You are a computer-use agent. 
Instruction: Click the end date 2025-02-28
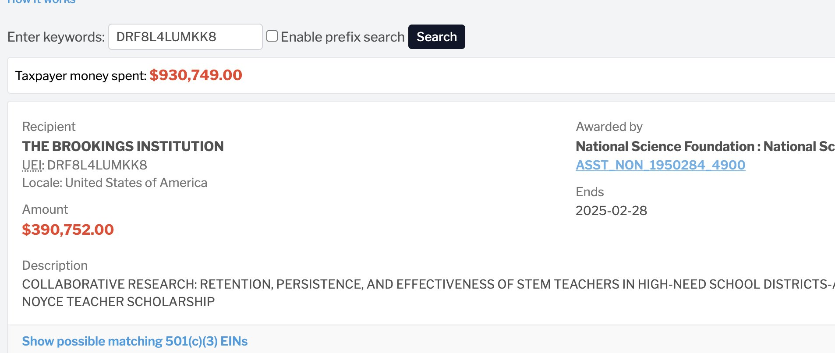(611, 211)
